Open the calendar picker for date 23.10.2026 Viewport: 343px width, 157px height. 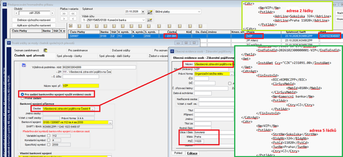click(143, 12)
